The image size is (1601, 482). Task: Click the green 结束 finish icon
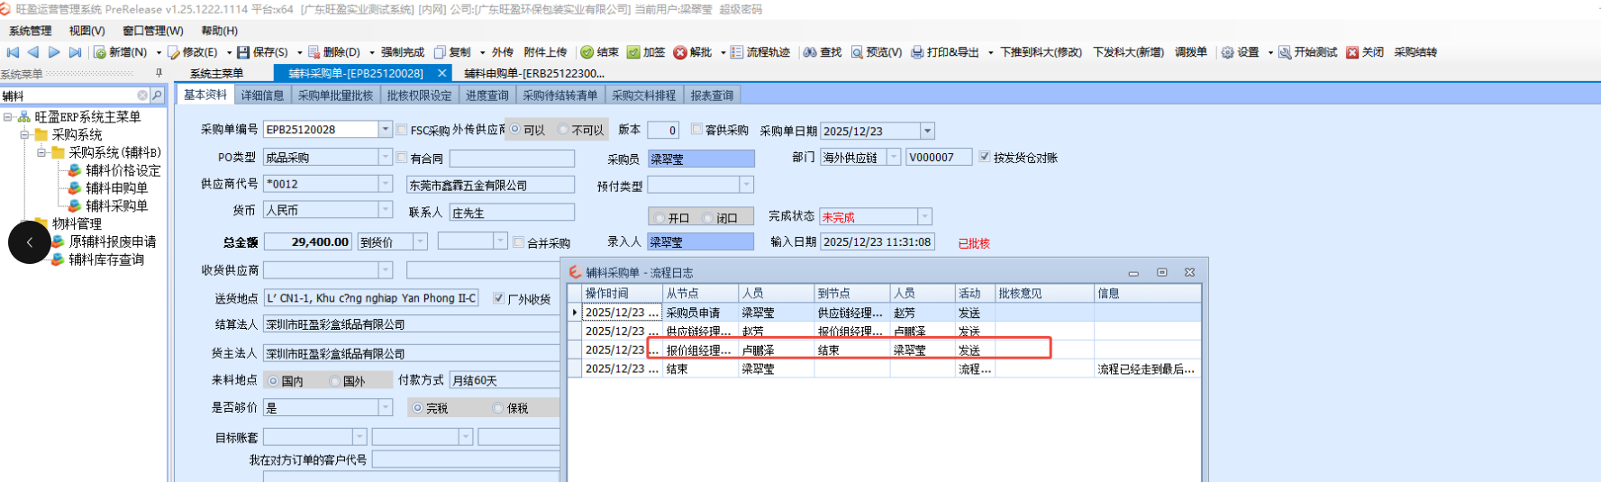point(587,52)
